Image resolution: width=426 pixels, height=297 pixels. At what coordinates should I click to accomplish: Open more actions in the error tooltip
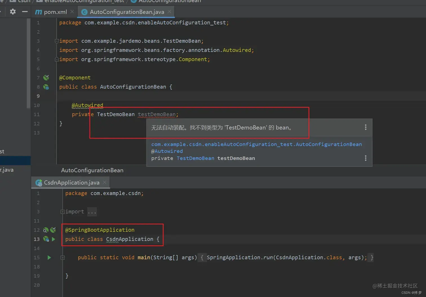point(365,127)
